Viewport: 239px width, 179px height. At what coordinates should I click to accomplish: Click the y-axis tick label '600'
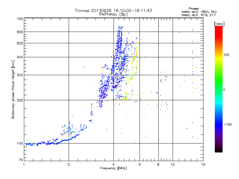click(20, 32)
